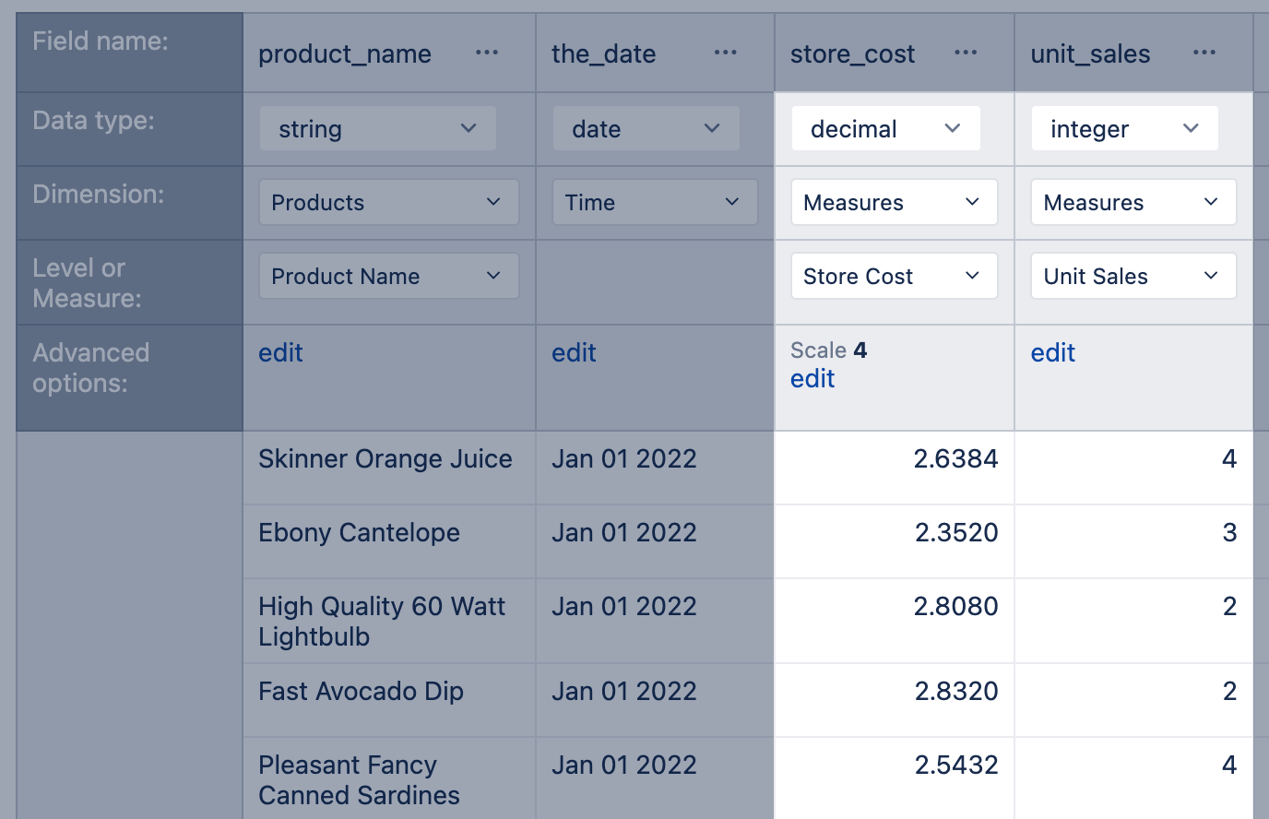Expand Product Name level dropdown

(388, 277)
